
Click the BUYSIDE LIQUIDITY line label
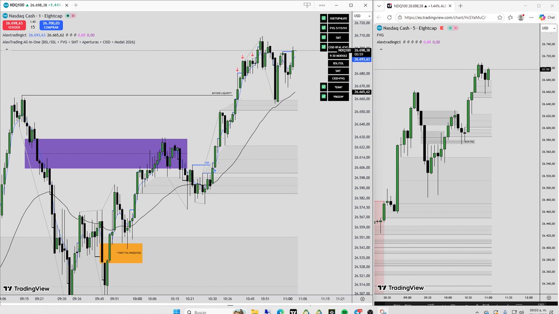click(x=222, y=93)
